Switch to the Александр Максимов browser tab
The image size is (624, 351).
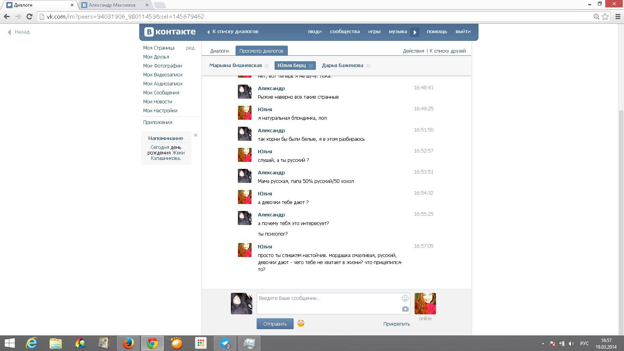(x=112, y=5)
